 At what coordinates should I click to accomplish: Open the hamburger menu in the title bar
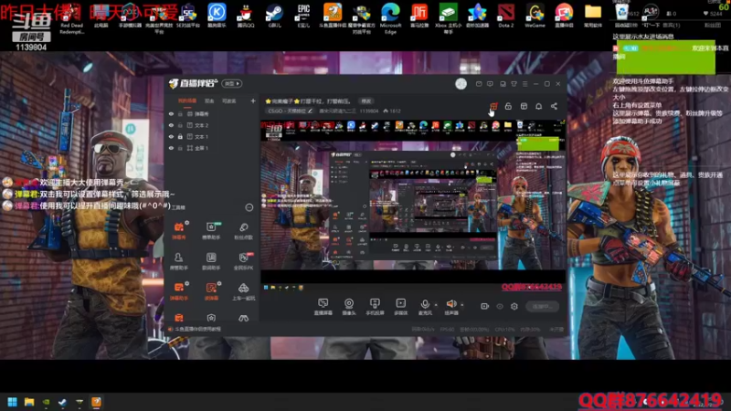pyautogui.click(x=524, y=84)
